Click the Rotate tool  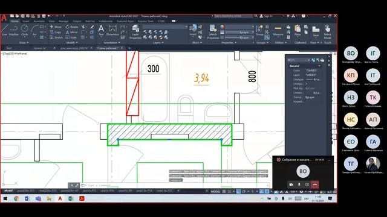72,27
